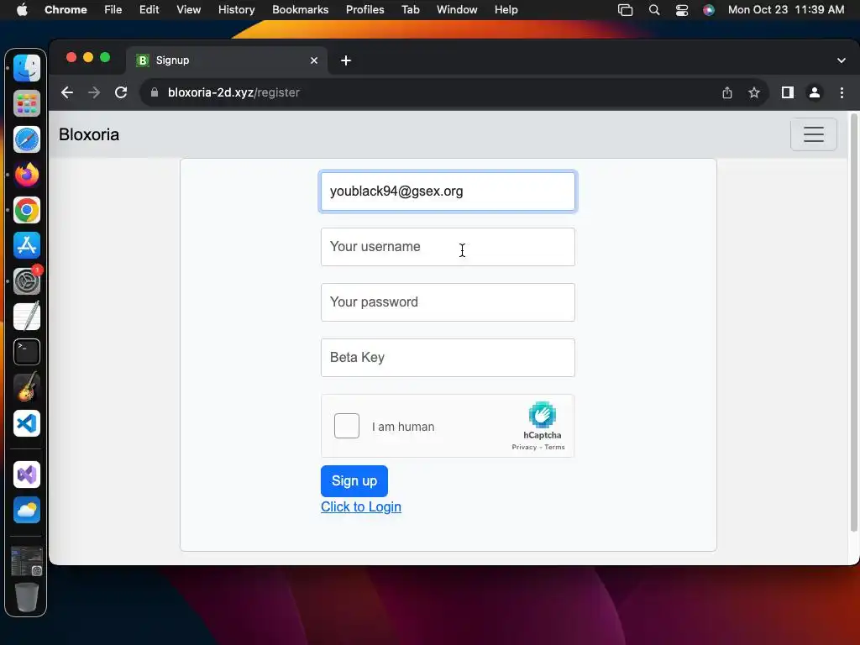The height and width of the screenshot is (645, 860).
Task: Open the Edit menu
Action: pyautogui.click(x=149, y=10)
